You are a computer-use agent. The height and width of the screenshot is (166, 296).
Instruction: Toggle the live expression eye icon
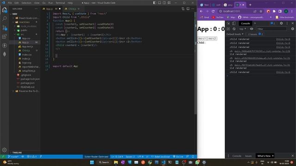click(x=252, y=29)
